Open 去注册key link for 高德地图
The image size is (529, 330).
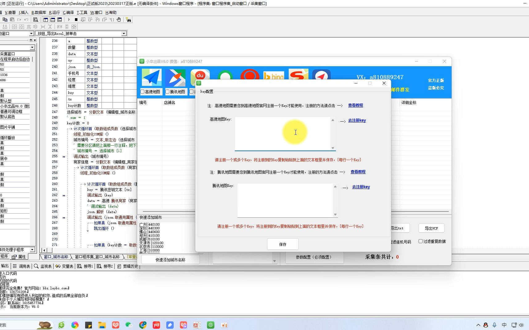[357, 120]
